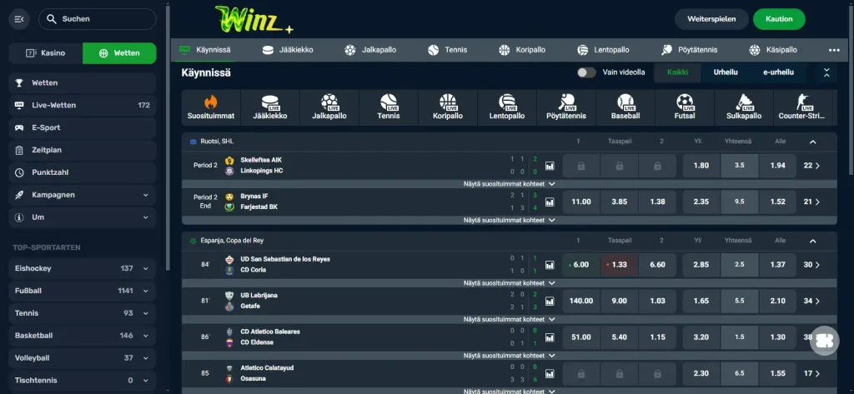The image size is (854, 394).
Task: Open statistics icon for Skelleftea AIK match
Action: tap(550, 166)
